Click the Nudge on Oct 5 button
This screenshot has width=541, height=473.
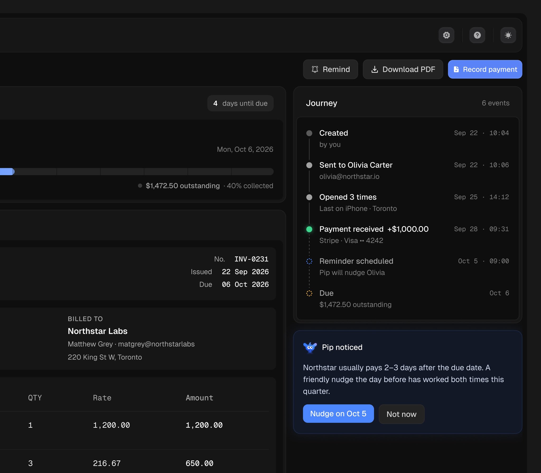click(x=338, y=414)
